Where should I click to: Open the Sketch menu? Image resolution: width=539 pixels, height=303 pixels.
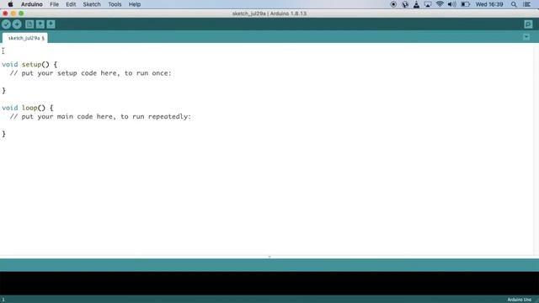92,4
